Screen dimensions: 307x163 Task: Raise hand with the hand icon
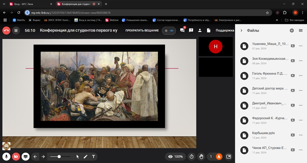201,157
